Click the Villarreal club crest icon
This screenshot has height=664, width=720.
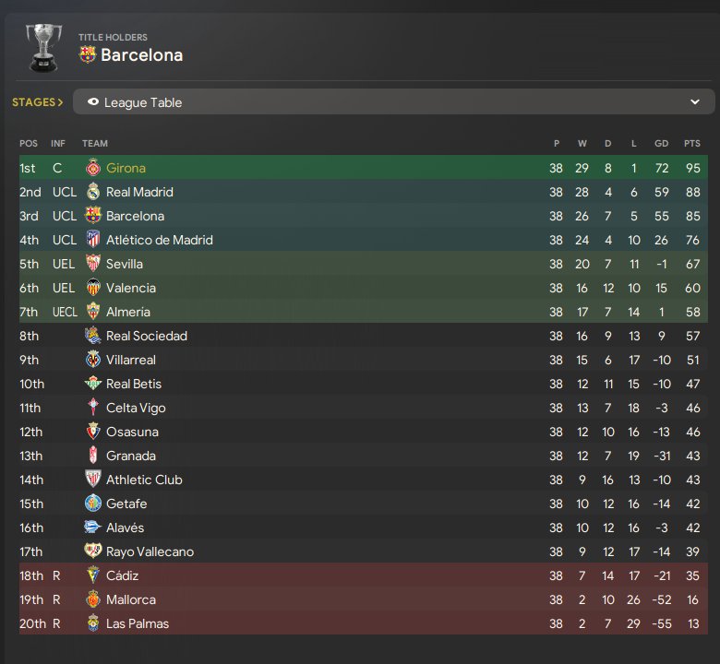click(92, 360)
